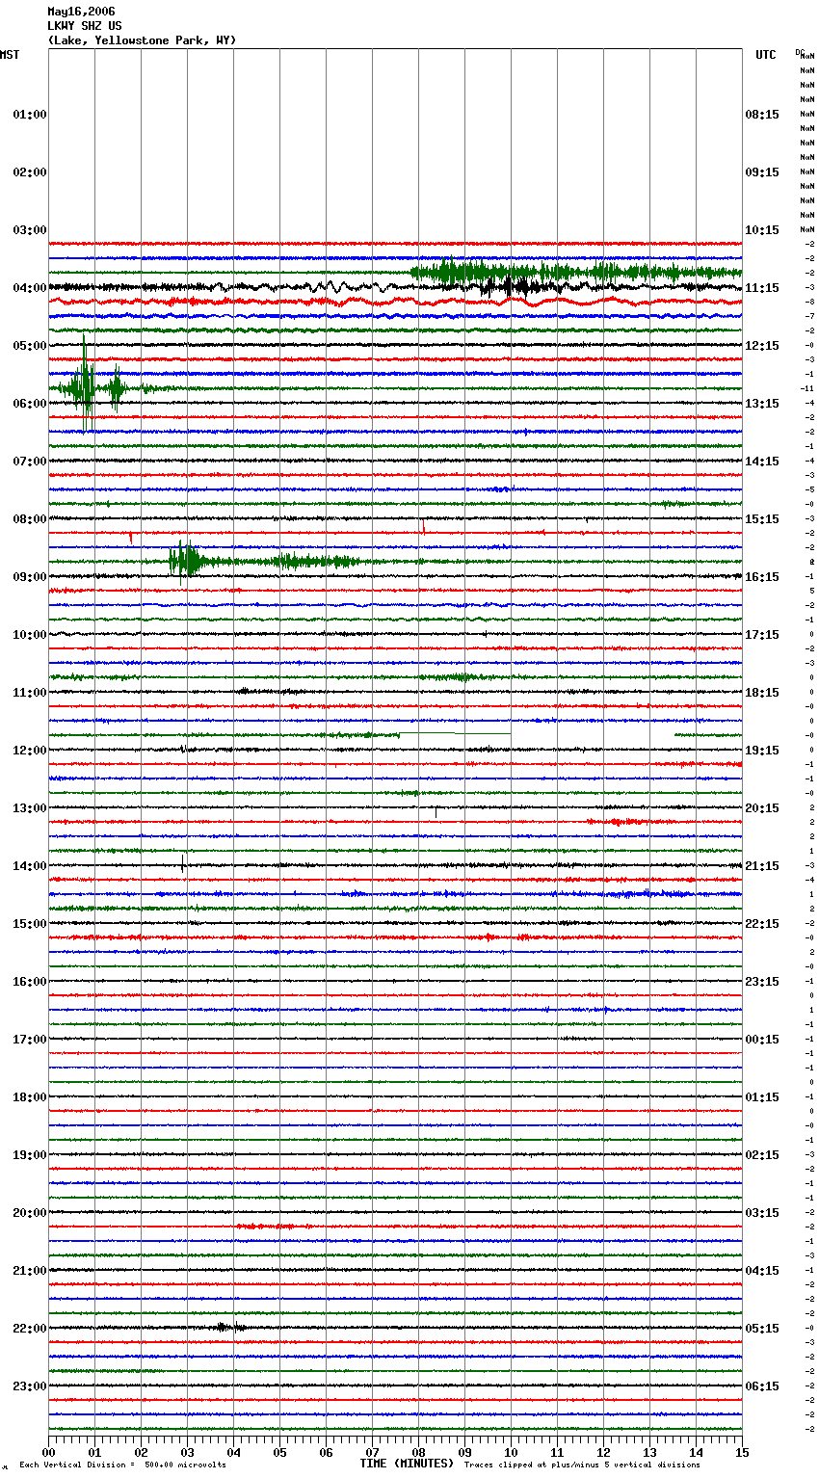This screenshot has height=1478, width=819.
Task: Click the Traces clipped footnote text
Action: tap(582, 1465)
